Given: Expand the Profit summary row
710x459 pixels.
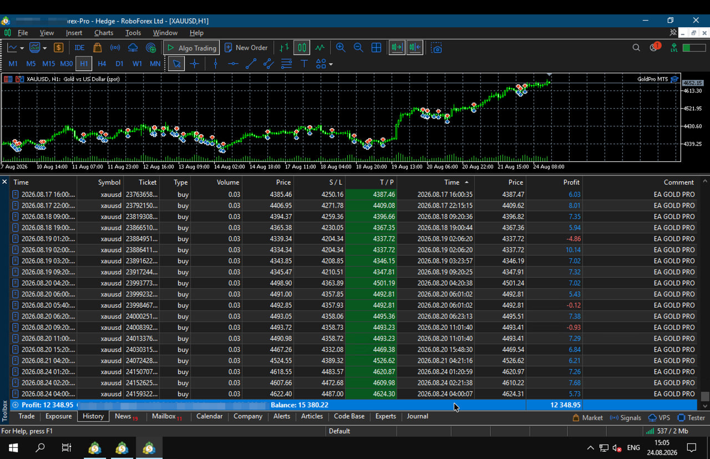Looking at the screenshot, I should click(16, 405).
